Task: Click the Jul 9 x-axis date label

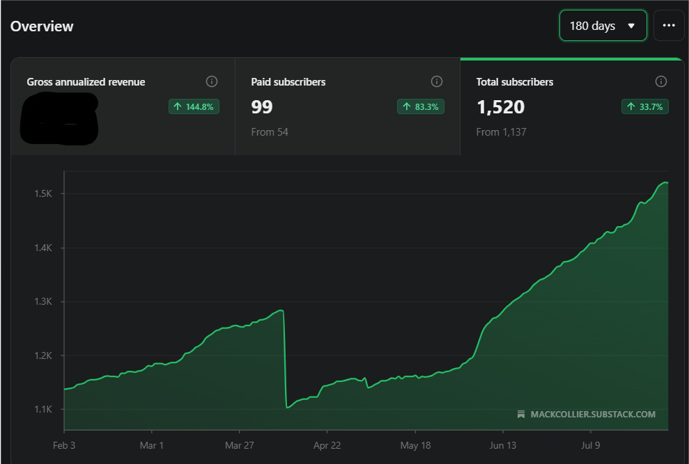Action: (x=591, y=445)
